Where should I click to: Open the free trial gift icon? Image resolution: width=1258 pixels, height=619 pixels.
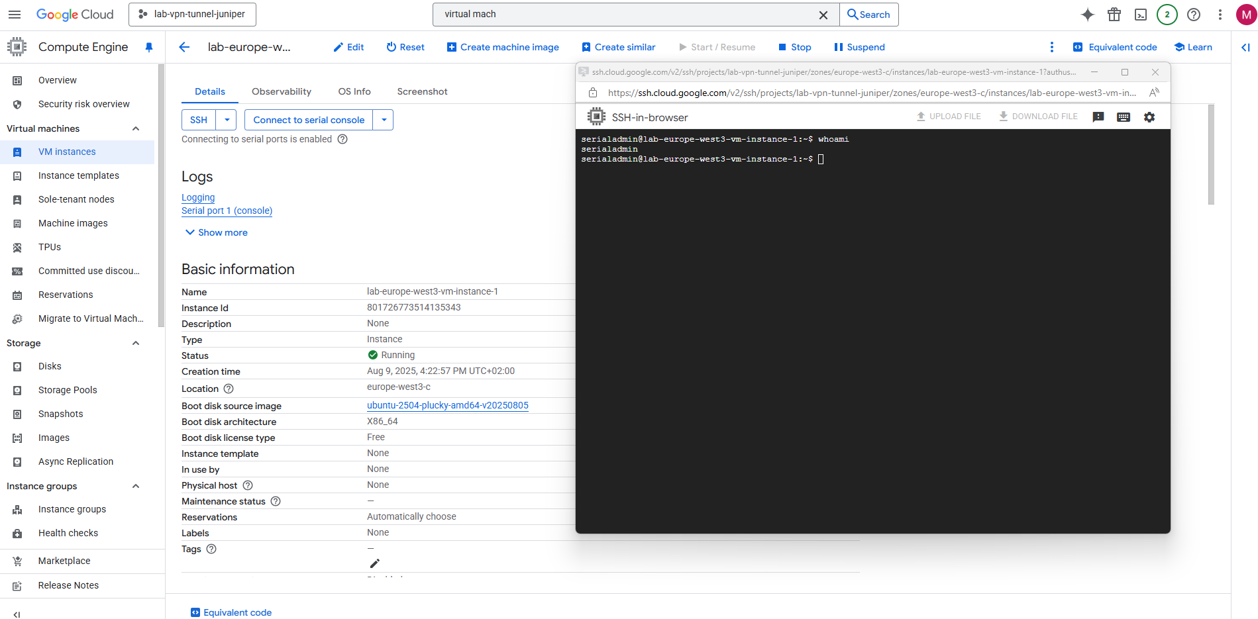pos(1114,15)
